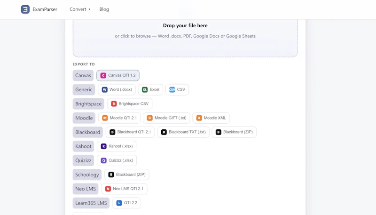Click the Canvas category label

click(83, 75)
